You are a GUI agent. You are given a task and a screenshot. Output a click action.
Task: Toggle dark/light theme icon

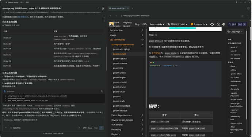click(224, 24)
